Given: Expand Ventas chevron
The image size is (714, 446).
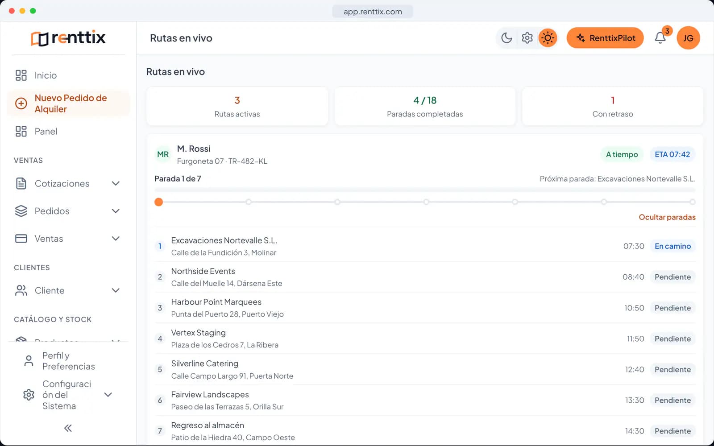Looking at the screenshot, I should pos(116,239).
